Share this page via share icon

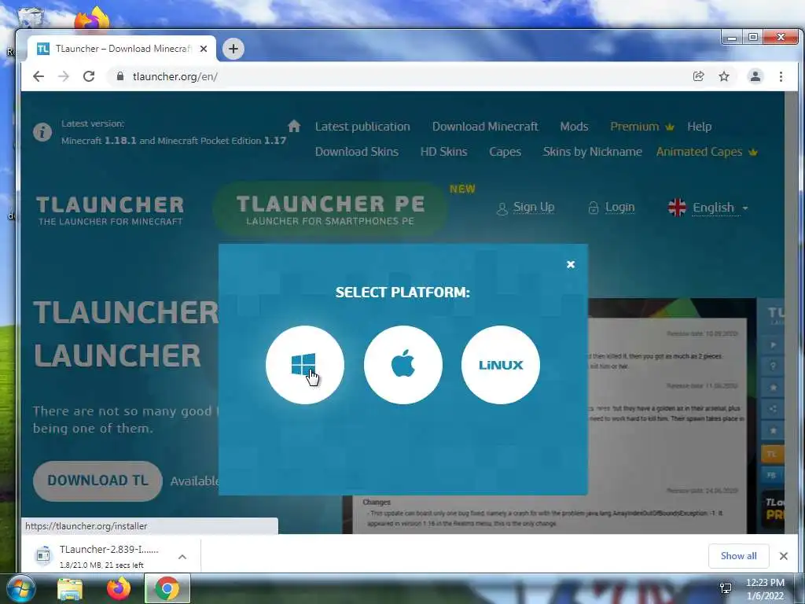click(698, 76)
